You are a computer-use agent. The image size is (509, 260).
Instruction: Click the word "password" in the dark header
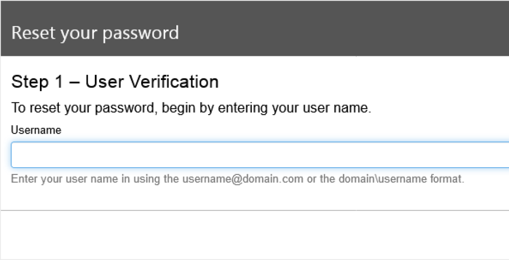click(x=141, y=34)
